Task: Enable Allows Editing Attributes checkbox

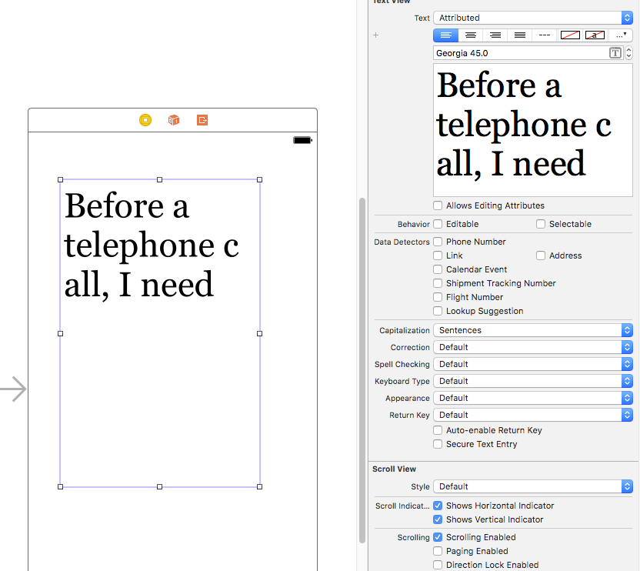Action: coord(438,205)
